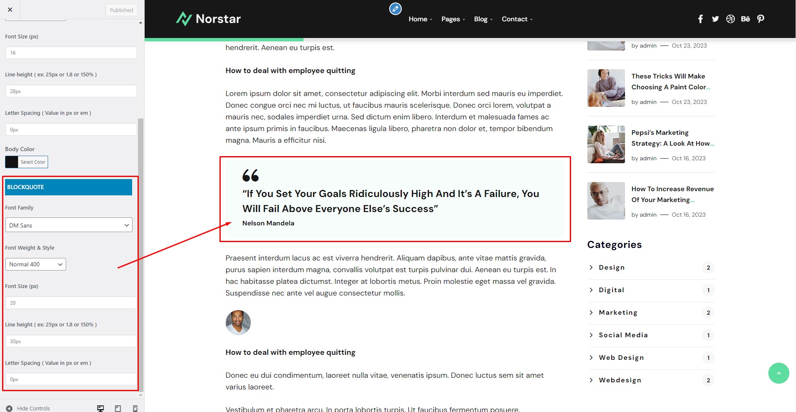796x412 pixels.
Task: Click thumbnail of Pepsi's Marketing post
Action: [x=606, y=144]
